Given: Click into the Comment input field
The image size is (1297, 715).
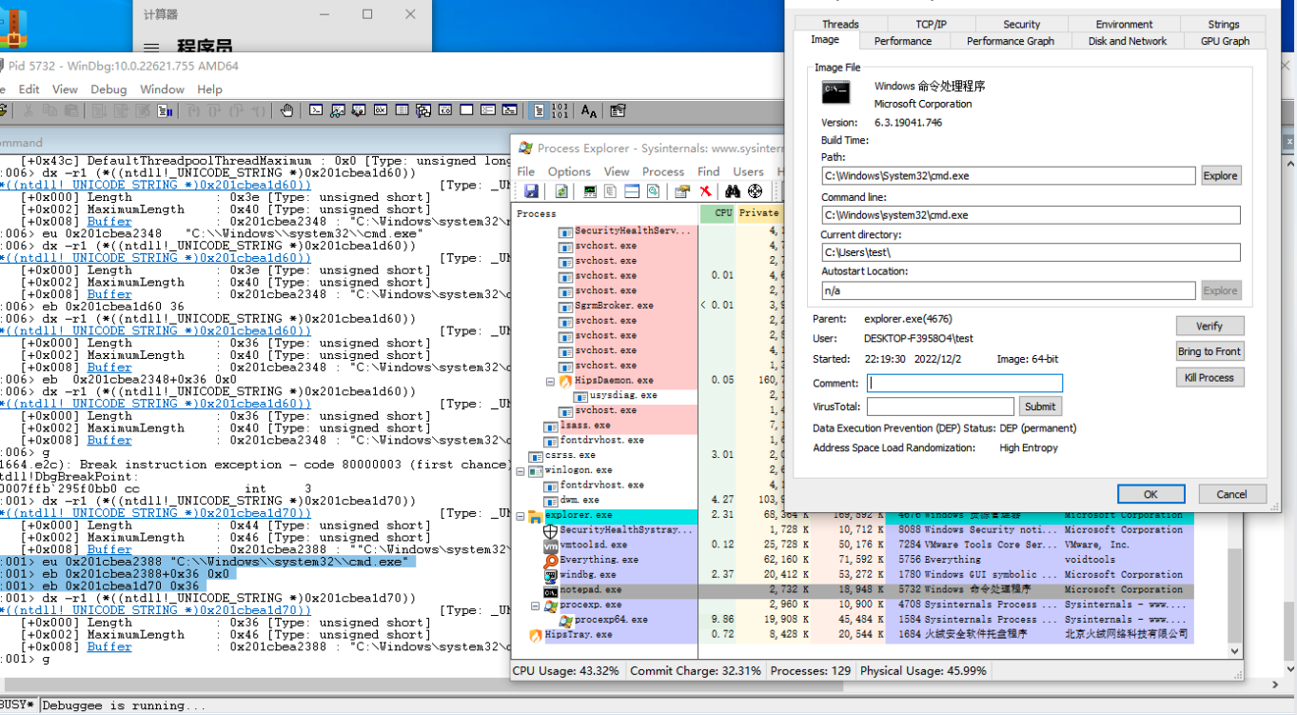Looking at the screenshot, I should (x=965, y=383).
